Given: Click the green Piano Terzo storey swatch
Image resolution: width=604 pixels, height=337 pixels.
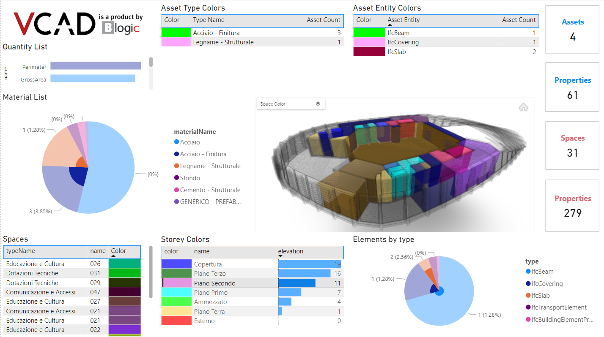Looking at the screenshot, I should coord(176,273).
